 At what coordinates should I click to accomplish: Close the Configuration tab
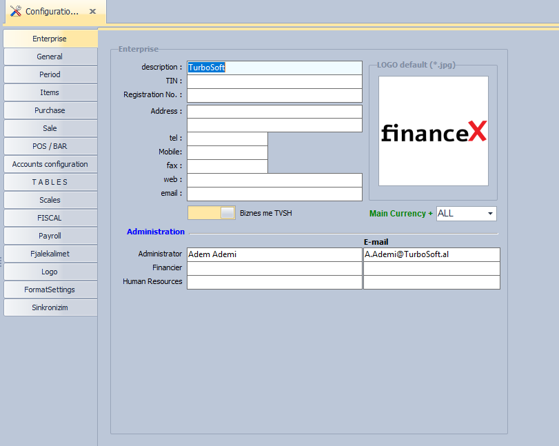[93, 12]
